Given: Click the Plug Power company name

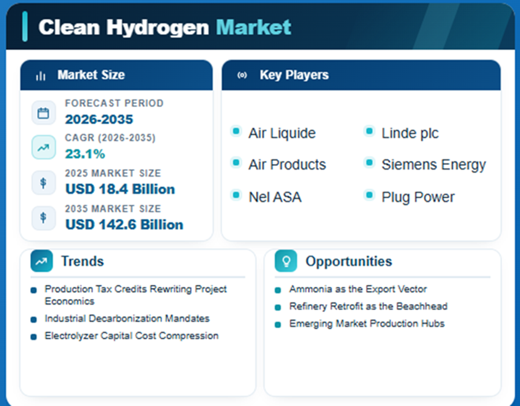Looking at the screenshot, I should tap(418, 197).
